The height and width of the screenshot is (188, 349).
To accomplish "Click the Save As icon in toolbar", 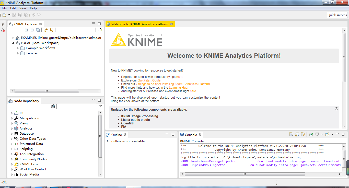I will pos(20,15).
